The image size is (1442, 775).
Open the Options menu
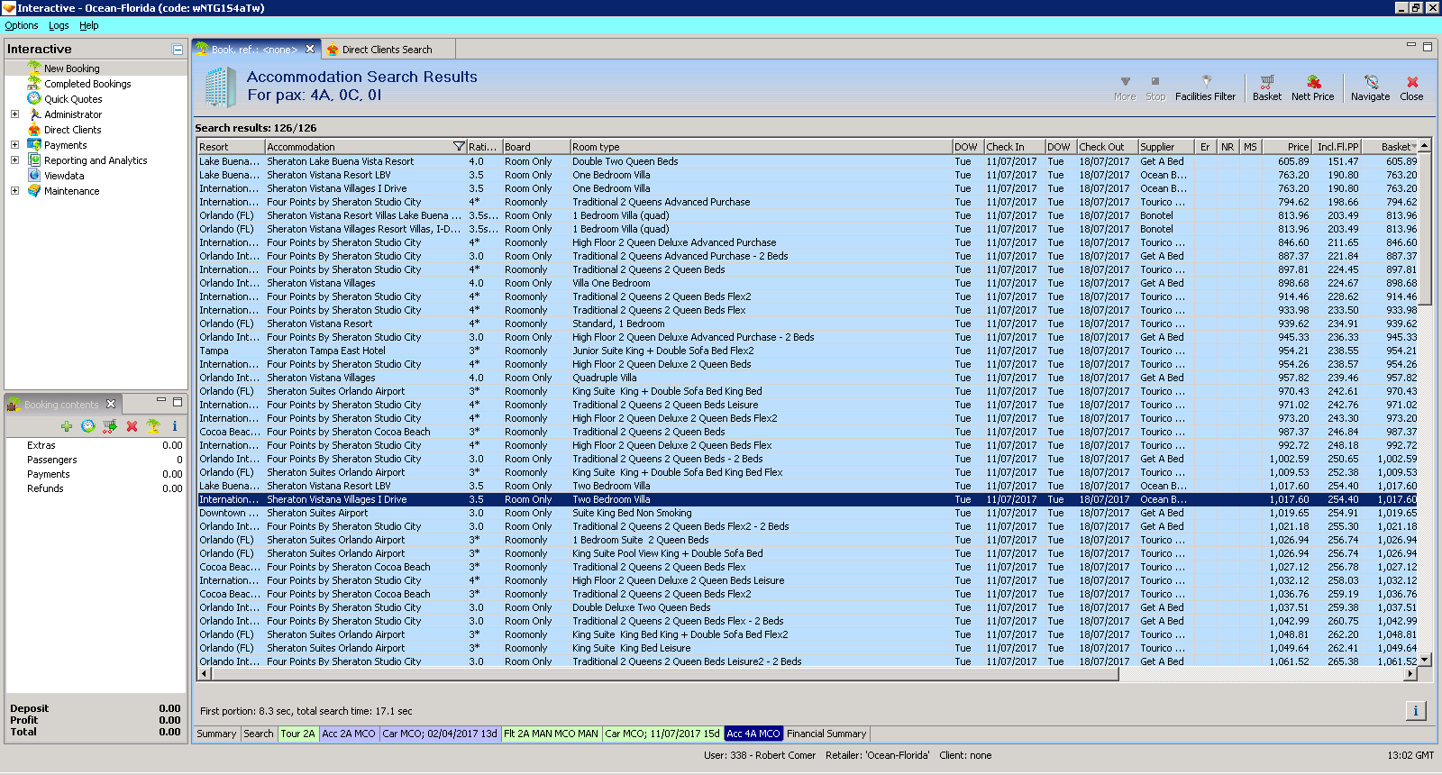[x=22, y=25]
